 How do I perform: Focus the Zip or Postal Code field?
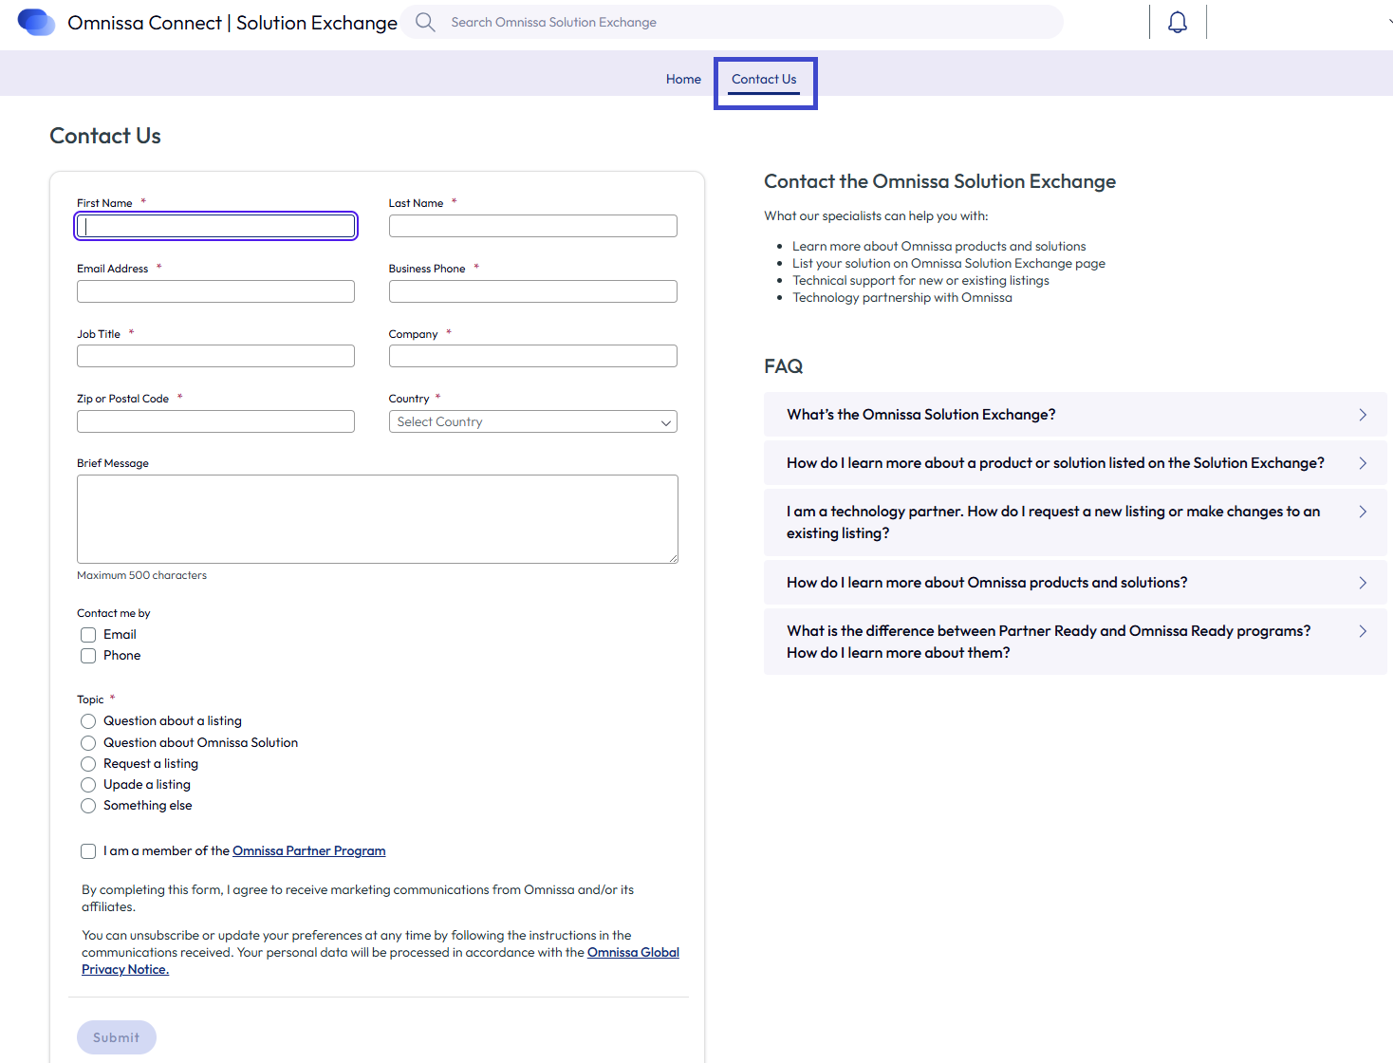click(215, 421)
